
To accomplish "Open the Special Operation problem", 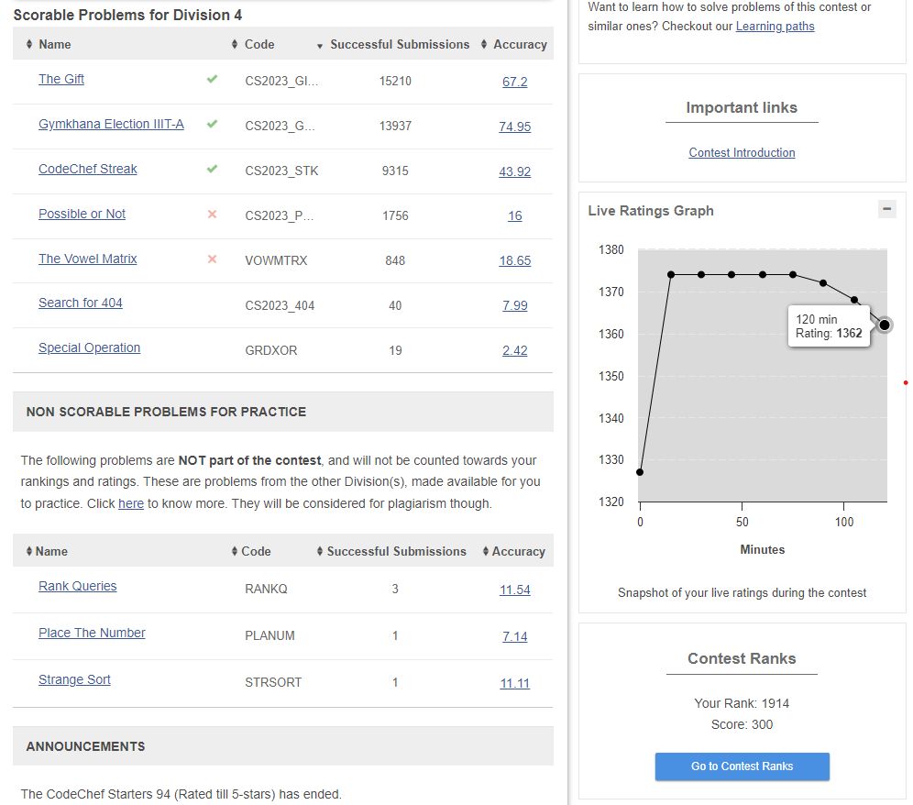I will pos(90,347).
